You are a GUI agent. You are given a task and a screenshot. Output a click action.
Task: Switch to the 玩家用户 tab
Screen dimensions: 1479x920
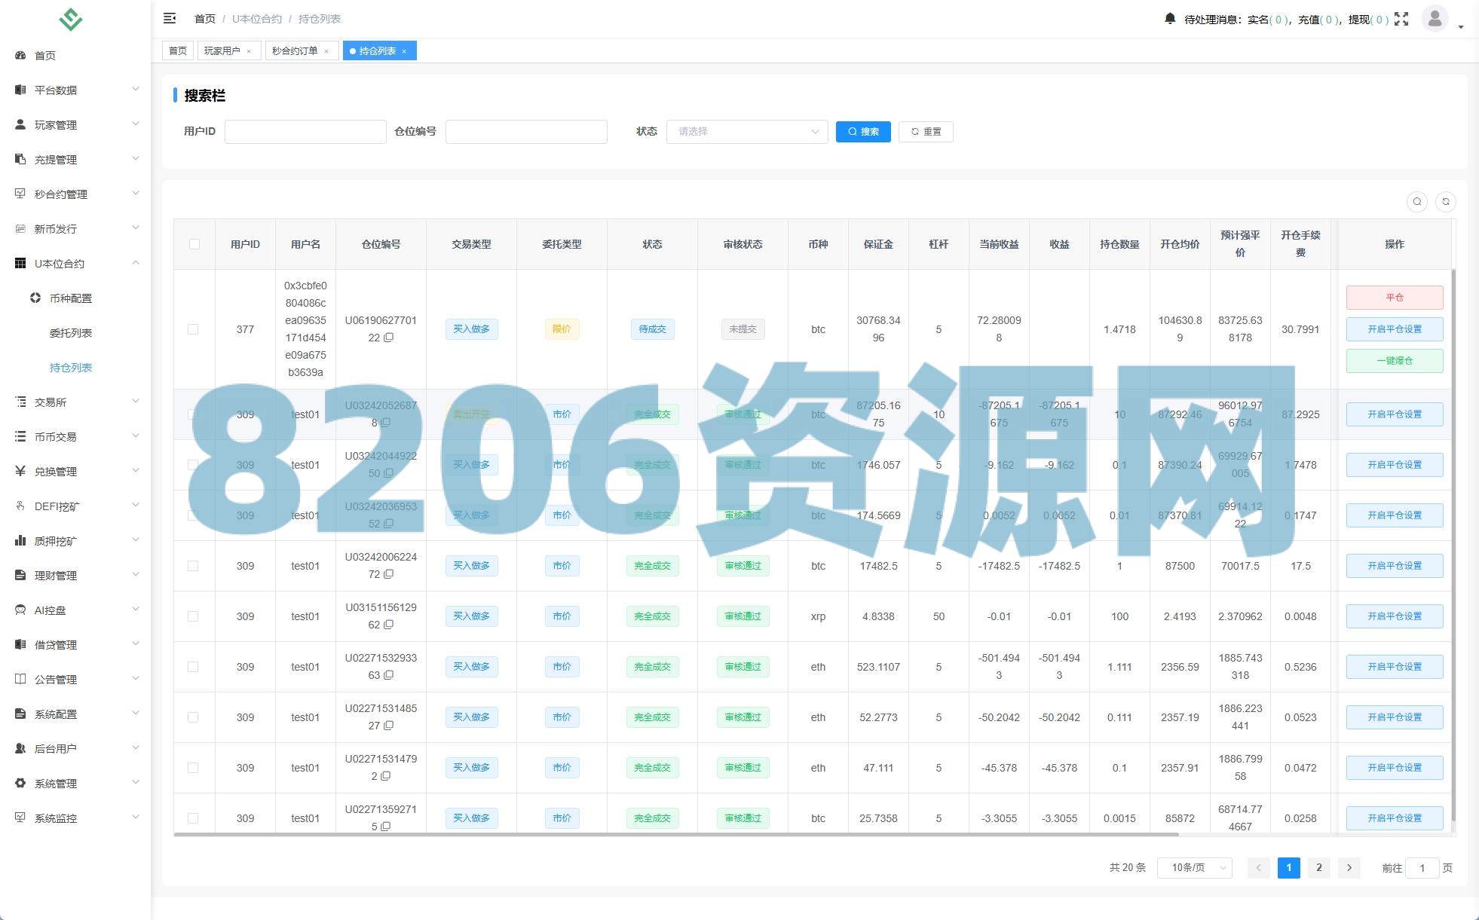222,50
